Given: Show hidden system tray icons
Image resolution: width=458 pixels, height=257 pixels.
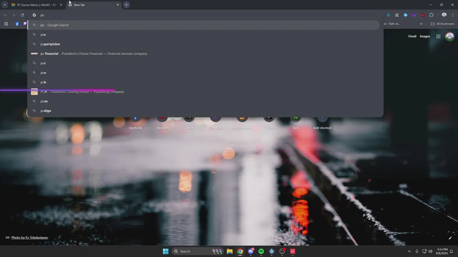Looking at the screenshot, I should tap(409, 251).
